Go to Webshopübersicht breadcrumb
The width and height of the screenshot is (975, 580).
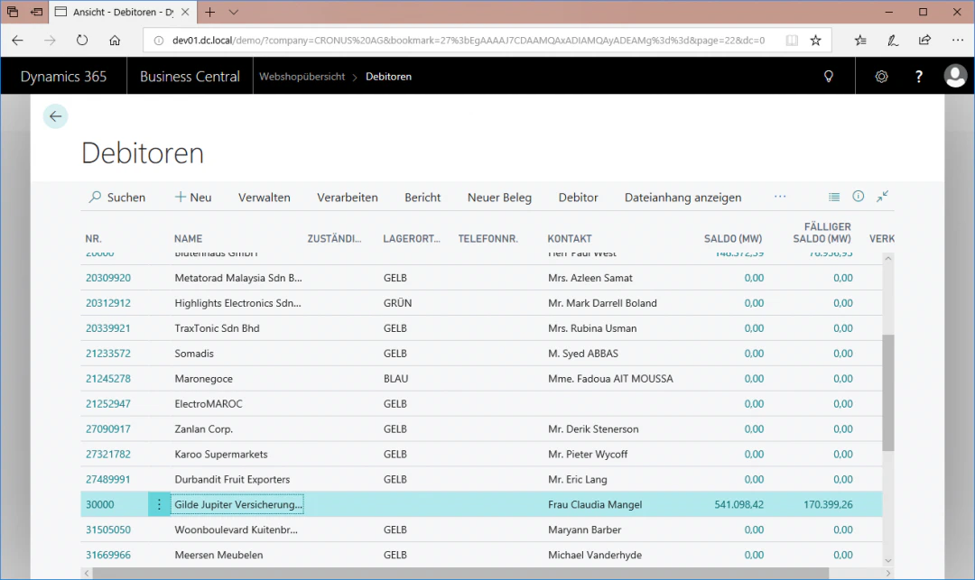[302, 77]
